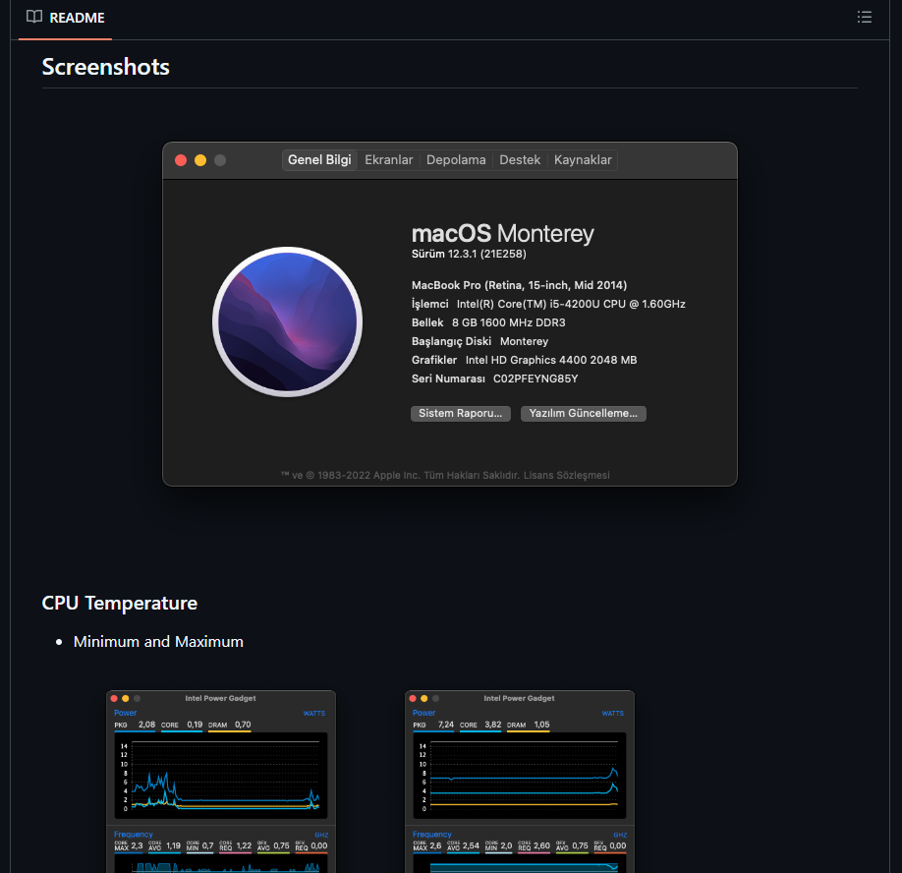Viewport: 902px width, 873px height.
Task: Open the README outline list icon
Action: [x=864, y=17]
